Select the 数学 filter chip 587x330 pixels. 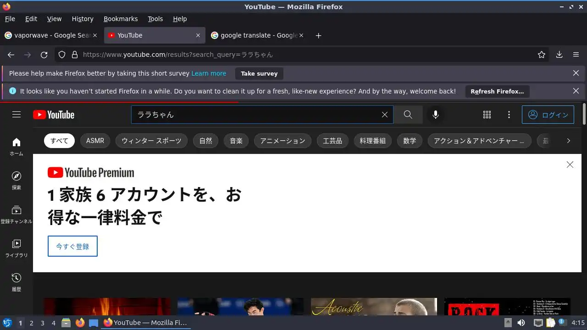coord(410,141)
